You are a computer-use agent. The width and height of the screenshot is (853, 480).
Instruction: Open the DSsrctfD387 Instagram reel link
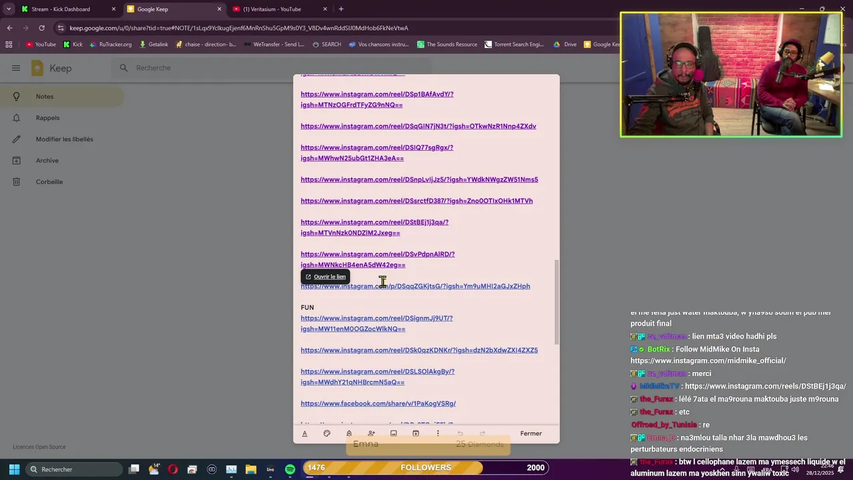click(x=417, y=201)
